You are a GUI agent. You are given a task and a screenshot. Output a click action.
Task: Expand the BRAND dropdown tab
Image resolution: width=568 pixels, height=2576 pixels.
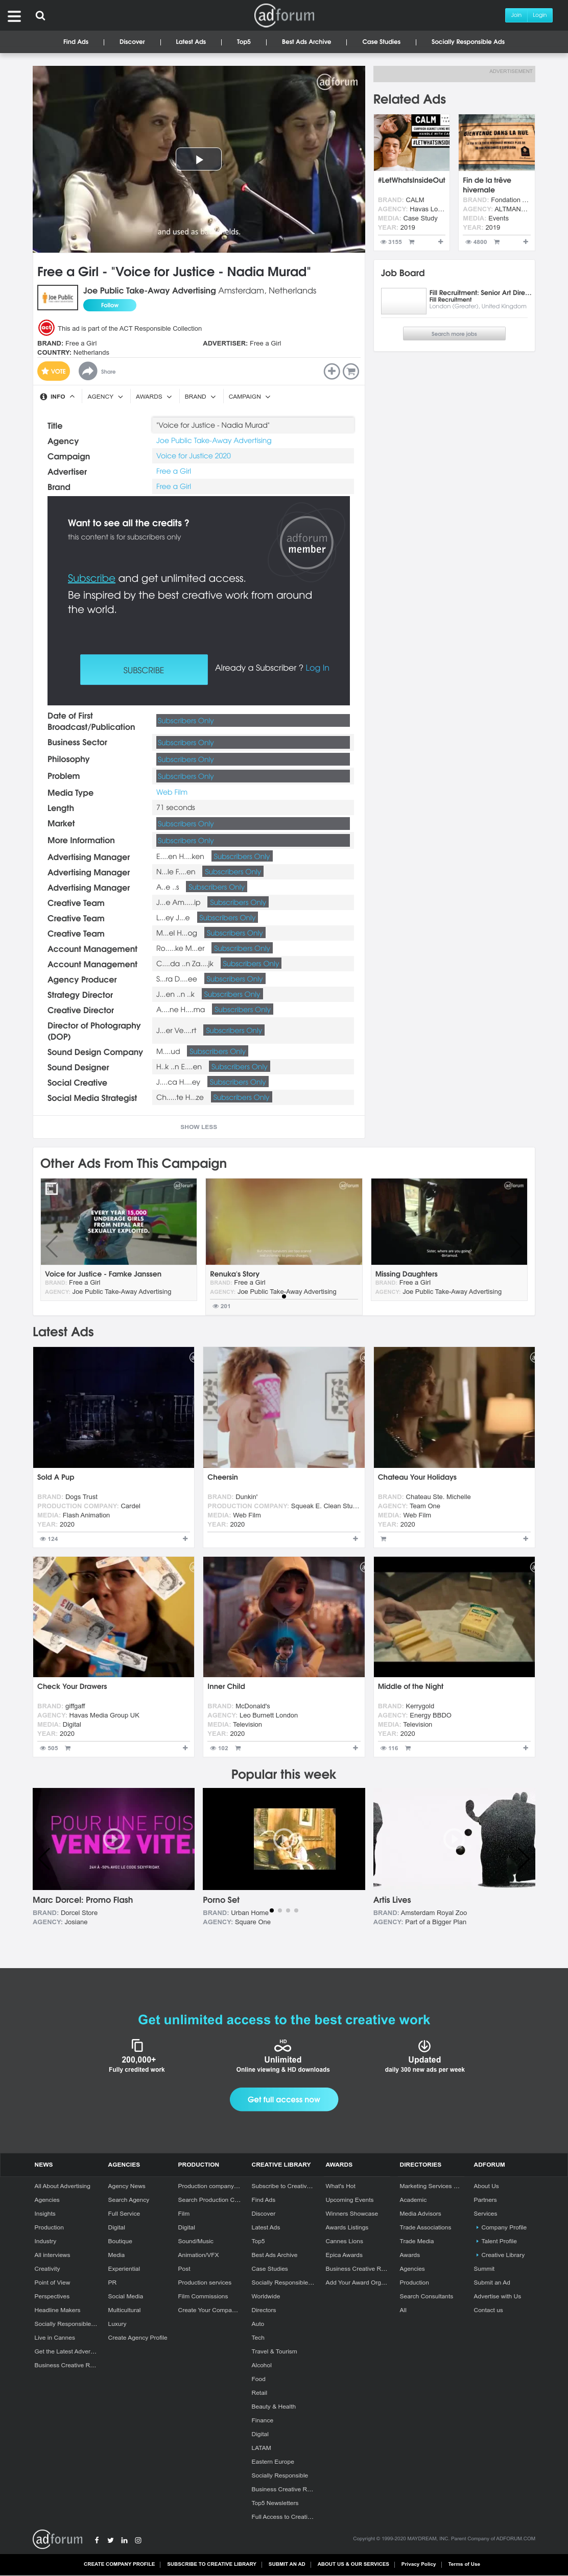tap(199, 396)
